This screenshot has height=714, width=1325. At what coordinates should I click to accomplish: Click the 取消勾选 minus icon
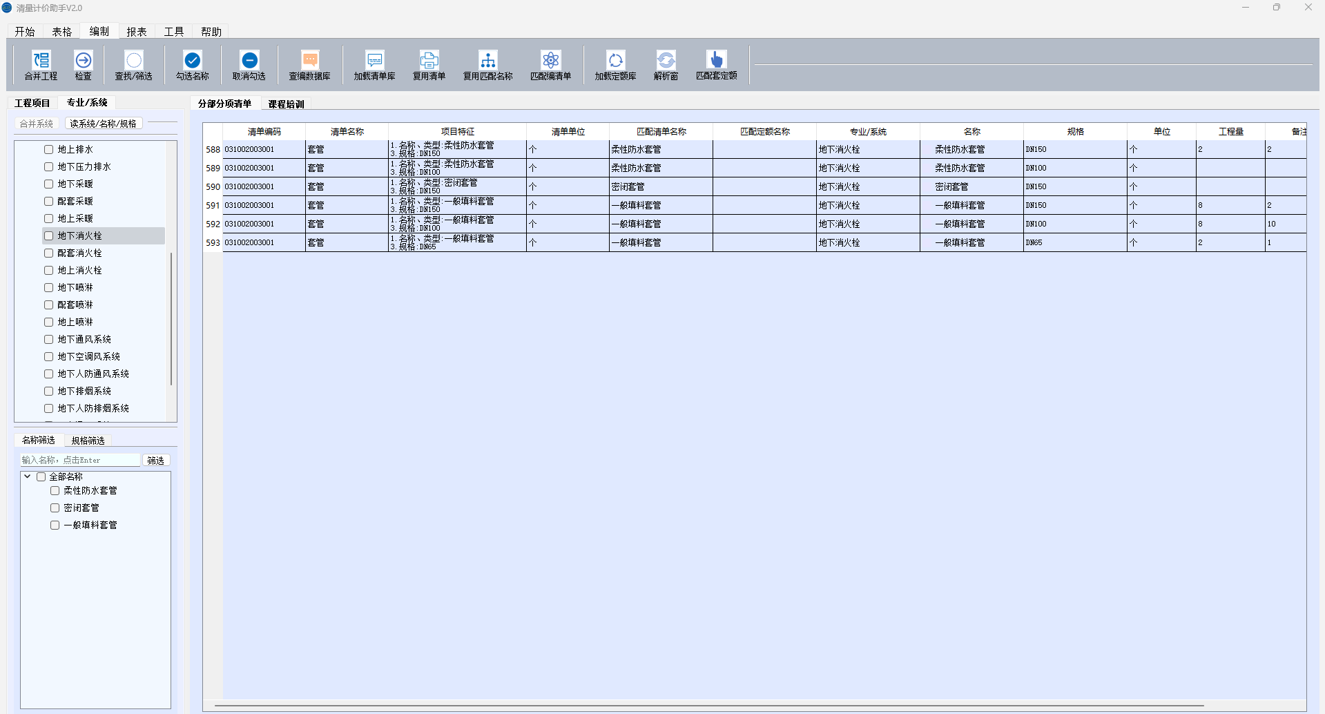pyautogui.click(x=250, y=60)
